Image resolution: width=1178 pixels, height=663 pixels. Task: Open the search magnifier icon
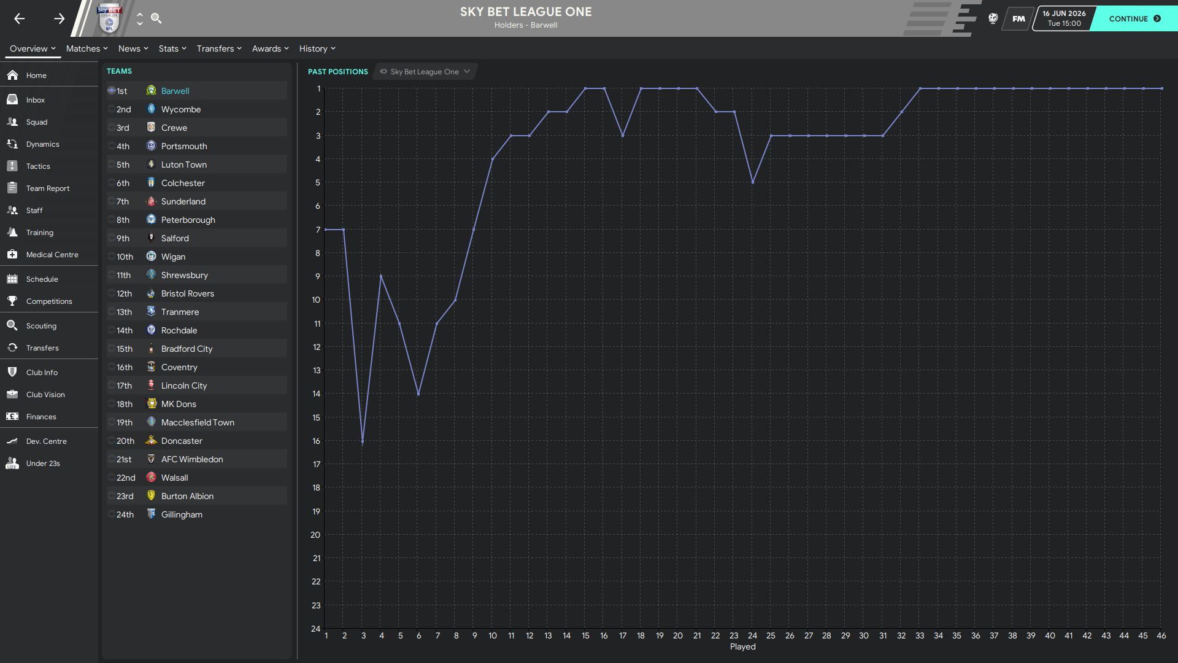pos(156,18)
